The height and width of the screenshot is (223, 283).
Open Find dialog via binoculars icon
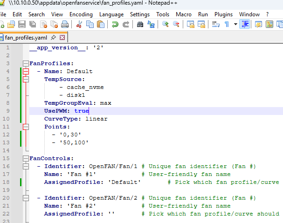[x=140, y=24]
